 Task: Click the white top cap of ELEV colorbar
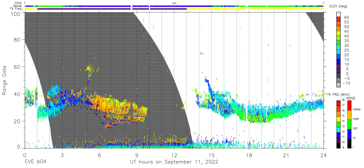pyautogui.click(x=338, y=14)
